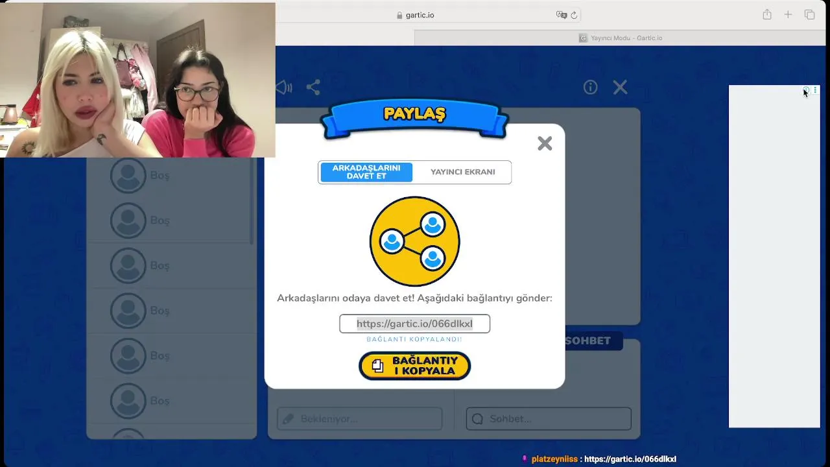This screenshot has height=467, width=830.
Task: Click the chat bubble icon in Sohbet field
Action: coord(478,419)
